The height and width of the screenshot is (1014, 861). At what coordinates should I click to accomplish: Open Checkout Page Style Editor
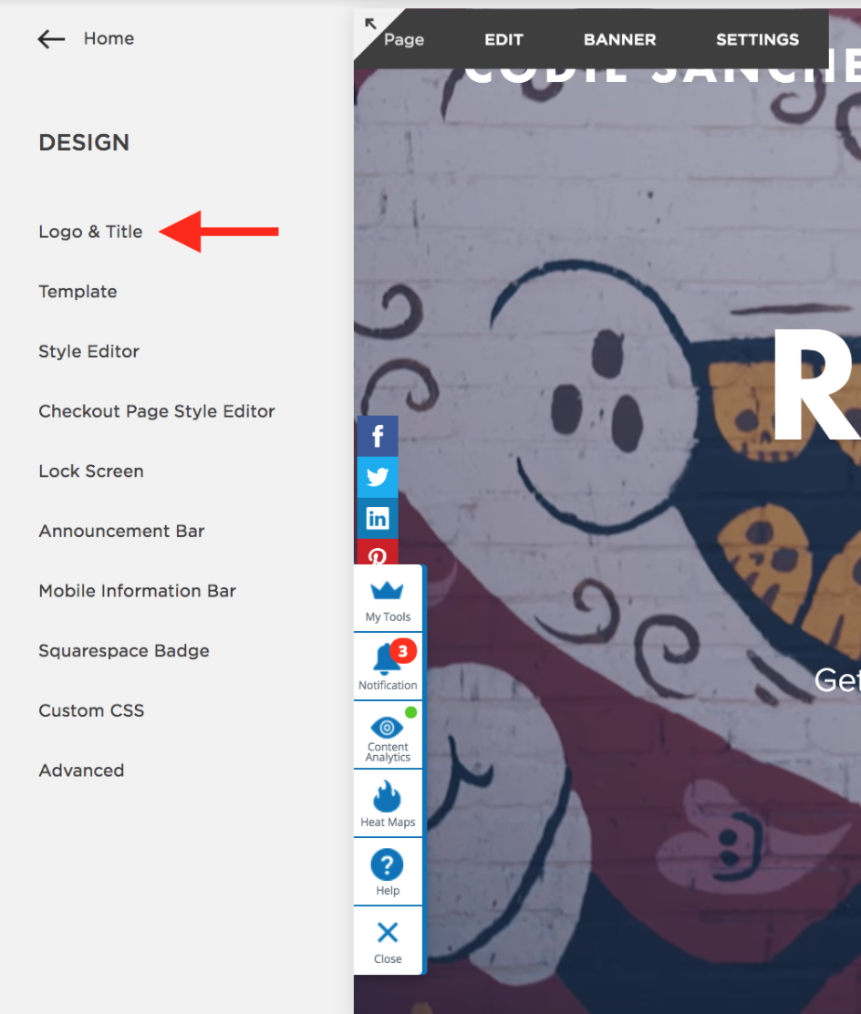coord(157,411)
